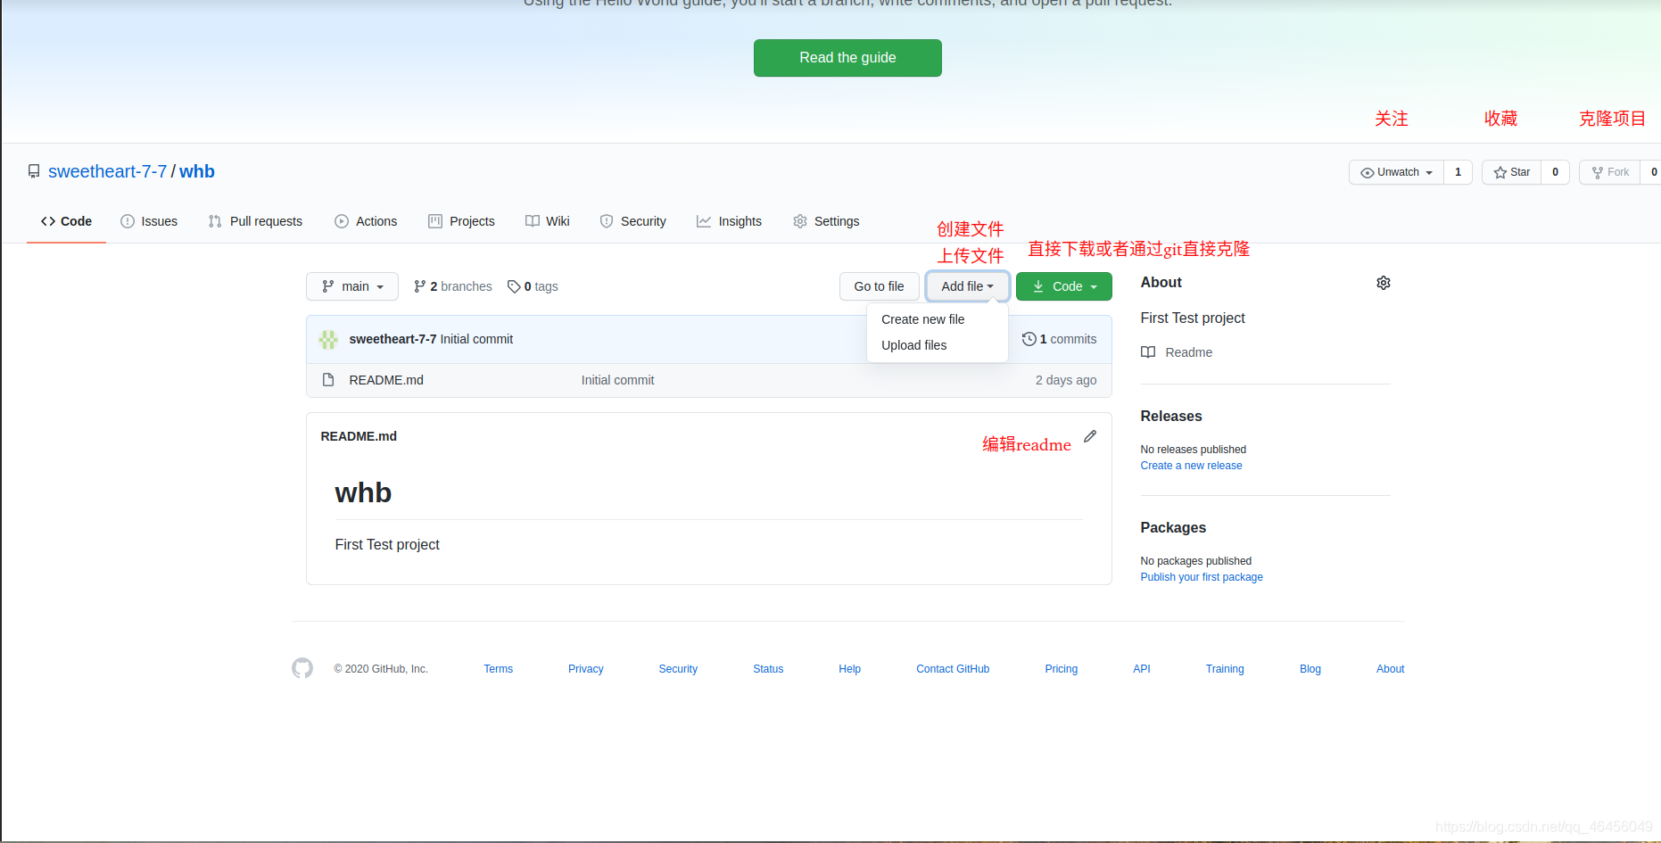
Task: Choose Create new file from menu
Action: coord(938,319)
